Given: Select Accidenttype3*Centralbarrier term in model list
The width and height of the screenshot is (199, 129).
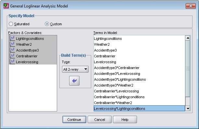Looking at the screenshot, I should coord(117,68).
